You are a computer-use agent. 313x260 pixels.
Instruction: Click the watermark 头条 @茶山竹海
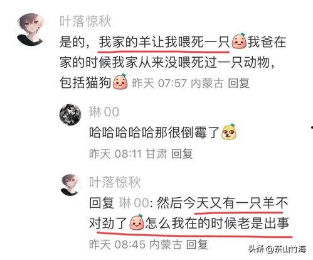[277, 249]
